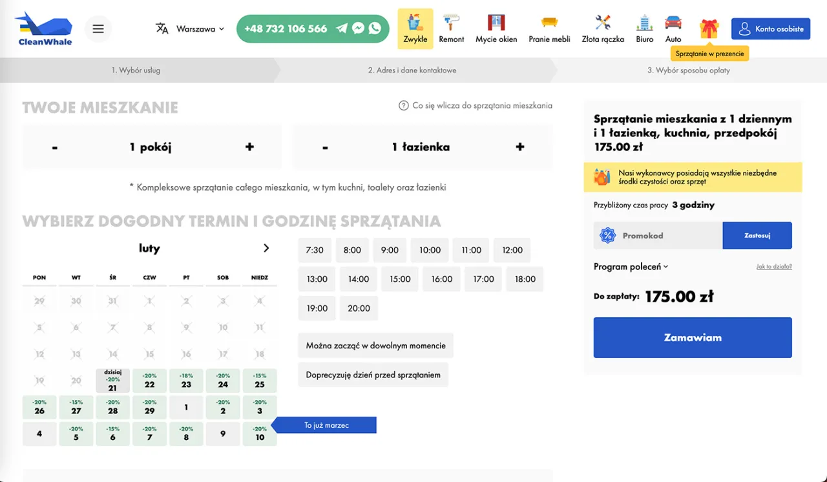Image resolution: width=827 pixels, height=482 pixels.
Task: Go to step 2 Adres i dane kontaktowe
Action: pos(412,70)
